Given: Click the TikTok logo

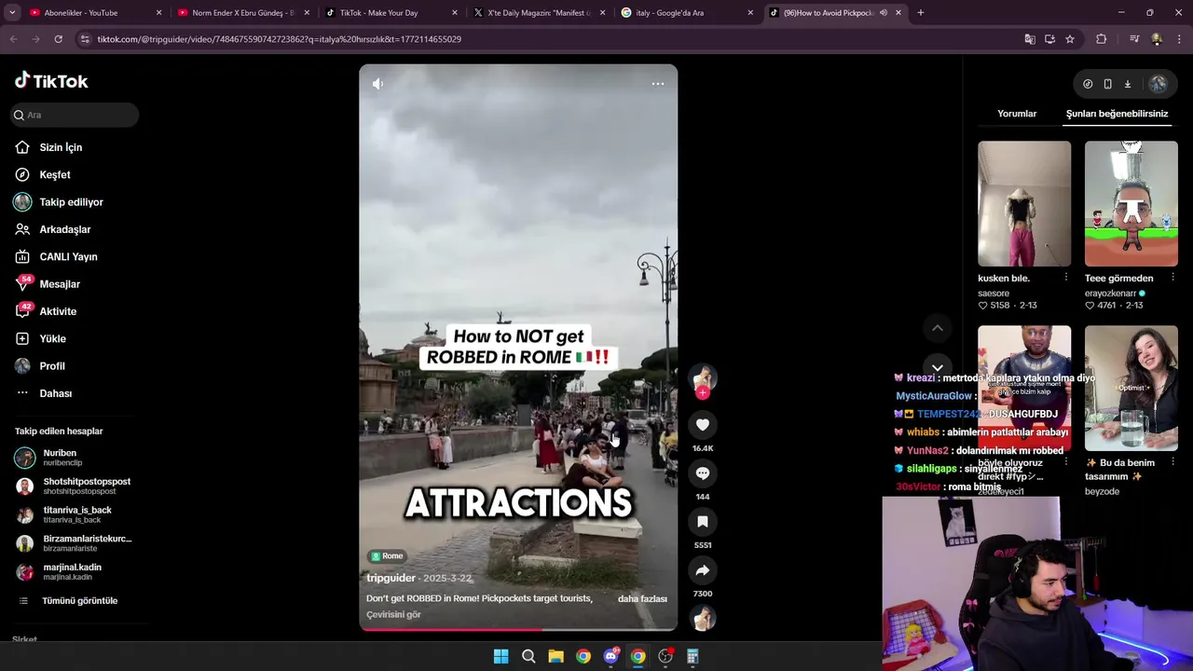Looking at the screenshot, I should [51, 81].
